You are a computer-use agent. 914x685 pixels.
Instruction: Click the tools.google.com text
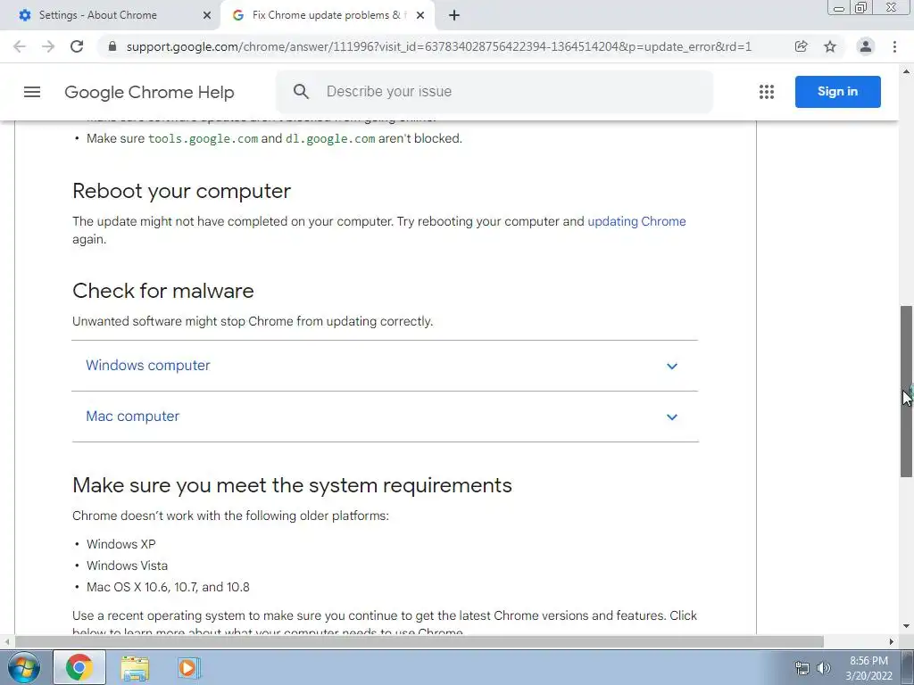coord(203,138)
